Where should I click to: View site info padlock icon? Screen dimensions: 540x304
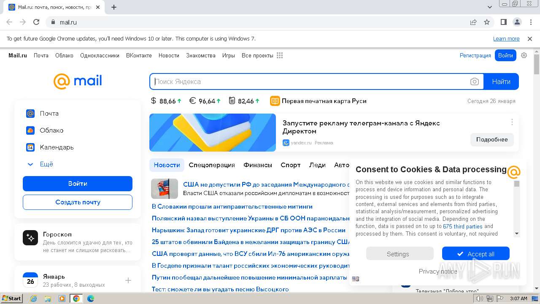[53, 22]
